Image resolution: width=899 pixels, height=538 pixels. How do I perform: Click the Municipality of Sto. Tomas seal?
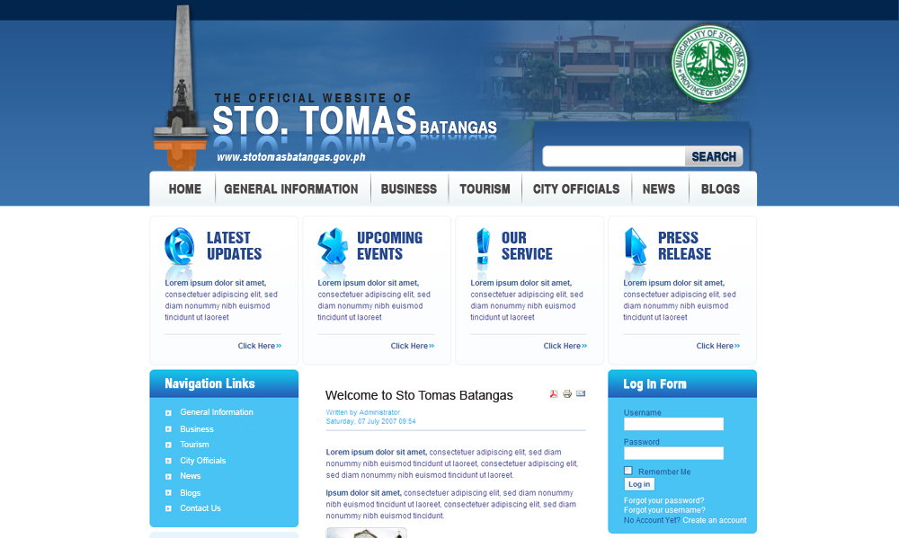pos(709,64)
